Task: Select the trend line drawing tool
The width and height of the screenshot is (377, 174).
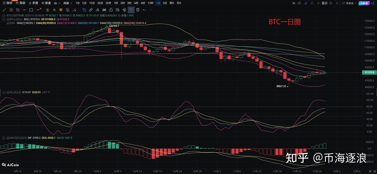Action: [4, 10]
